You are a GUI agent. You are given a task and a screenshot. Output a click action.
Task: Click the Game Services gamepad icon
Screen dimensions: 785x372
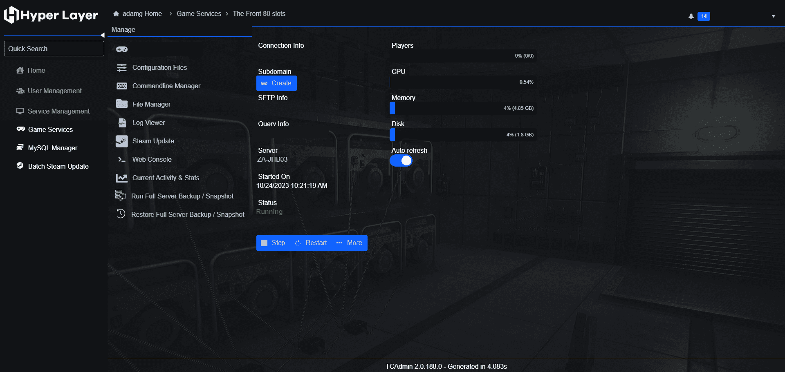pyautogui.click(x=21, y=129)
